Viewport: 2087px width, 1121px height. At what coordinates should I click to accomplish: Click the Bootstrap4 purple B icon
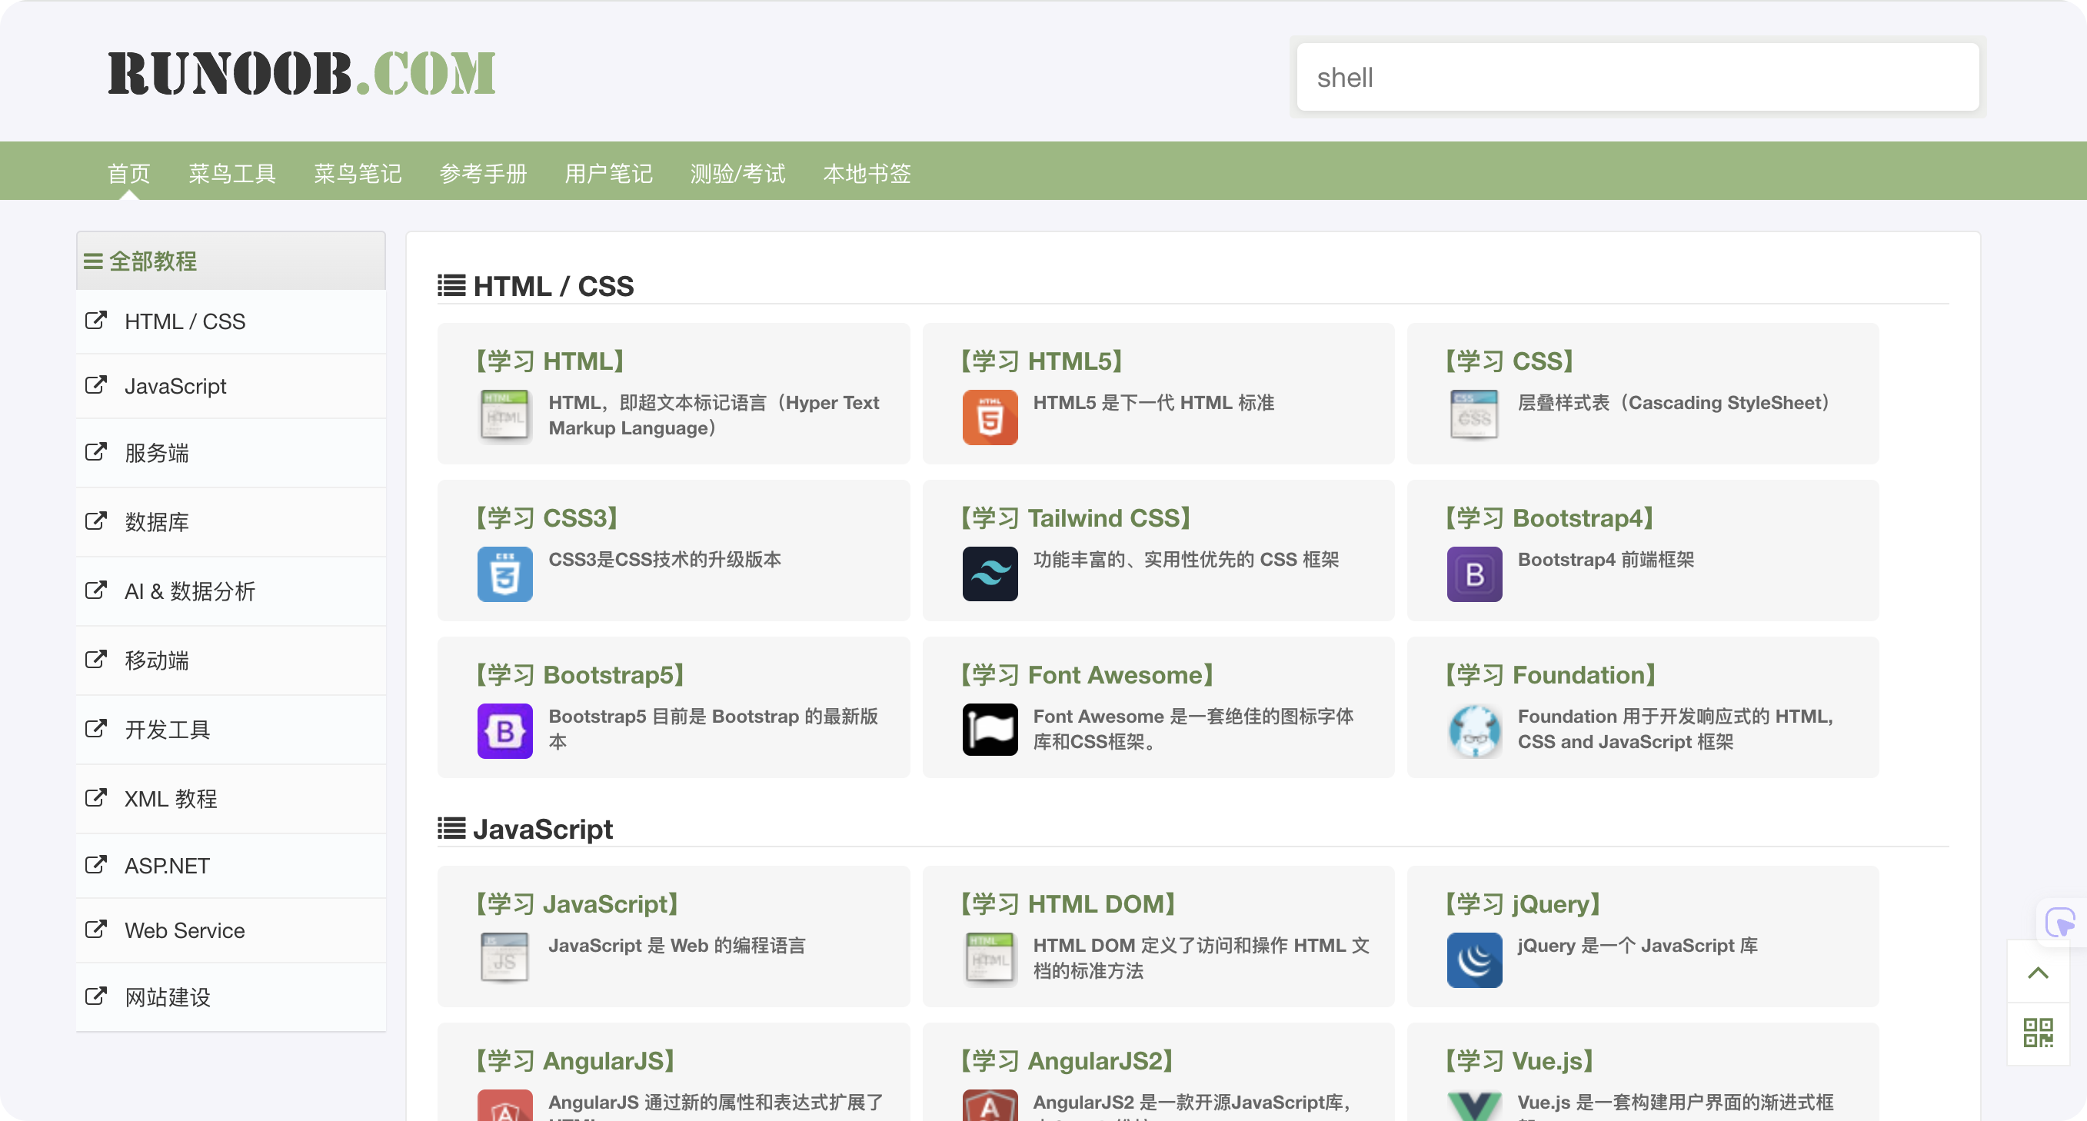(x=1473, y=574)
